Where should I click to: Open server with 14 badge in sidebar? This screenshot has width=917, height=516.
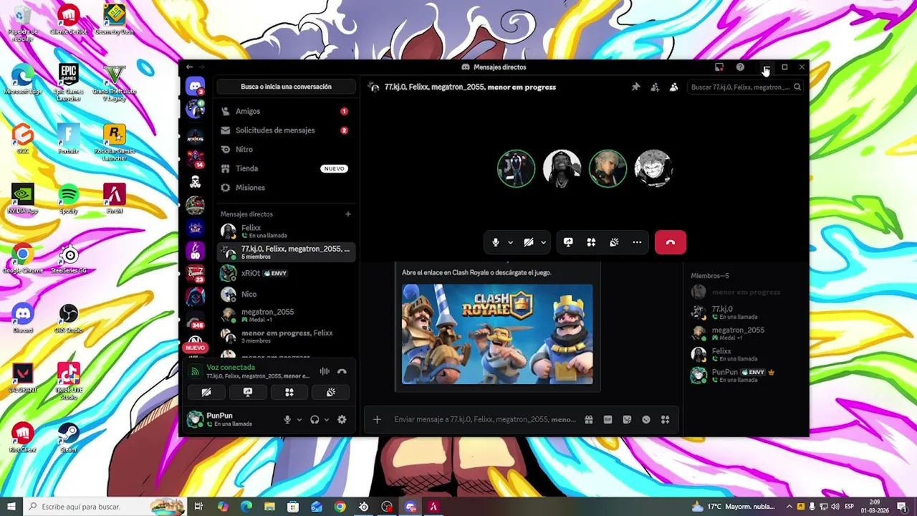coord(195,159)
